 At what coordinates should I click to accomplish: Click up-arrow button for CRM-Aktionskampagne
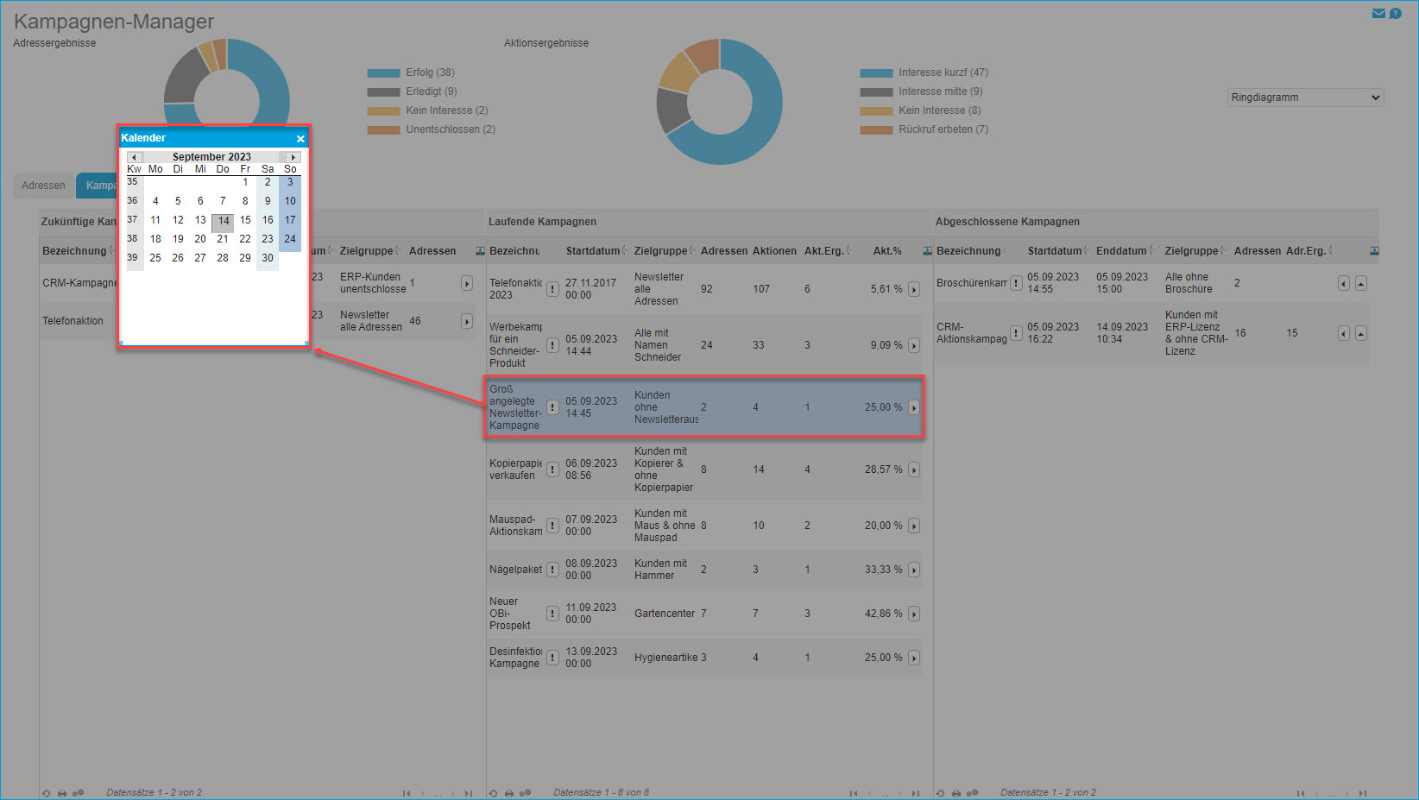coord(1361,333)
